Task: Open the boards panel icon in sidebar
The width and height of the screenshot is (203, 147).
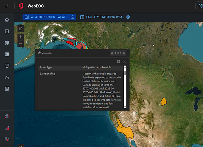Action: coord(7,31)
